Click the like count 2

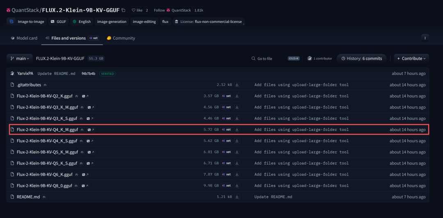point(147,10)
